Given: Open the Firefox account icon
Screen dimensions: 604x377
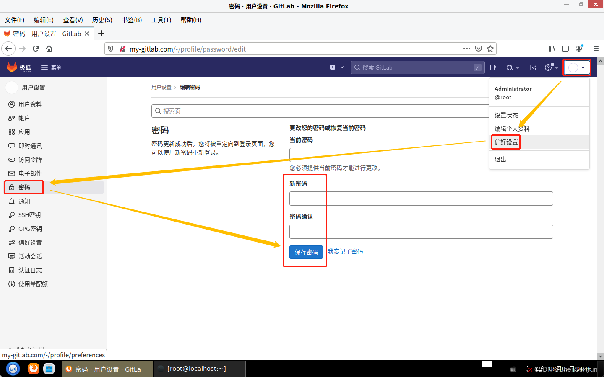Looking at the screenshot, I should 579,49.
